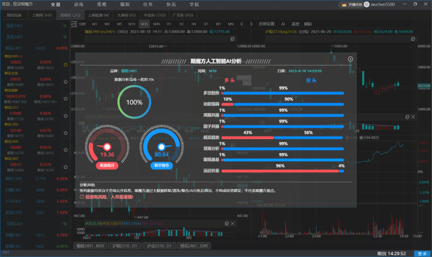
Task: Open the 交易 menu at top
Action: (x=56, y=4)
